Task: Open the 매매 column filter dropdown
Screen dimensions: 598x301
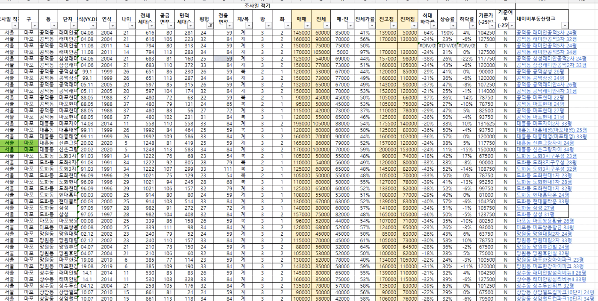Action: pos(308,26)
